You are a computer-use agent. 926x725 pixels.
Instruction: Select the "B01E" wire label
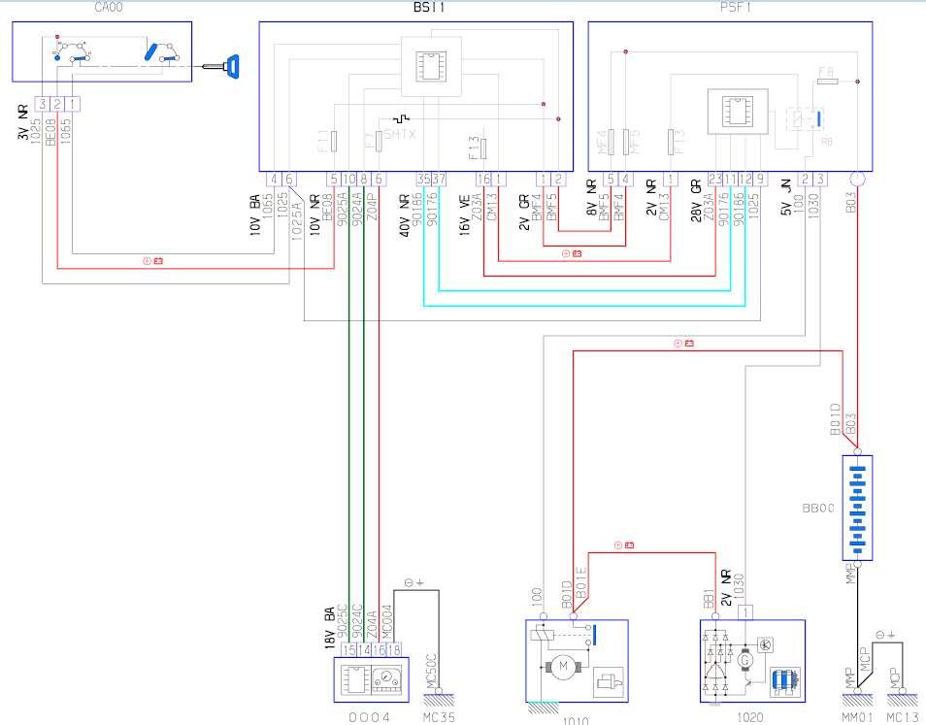[x=581, y=582]
